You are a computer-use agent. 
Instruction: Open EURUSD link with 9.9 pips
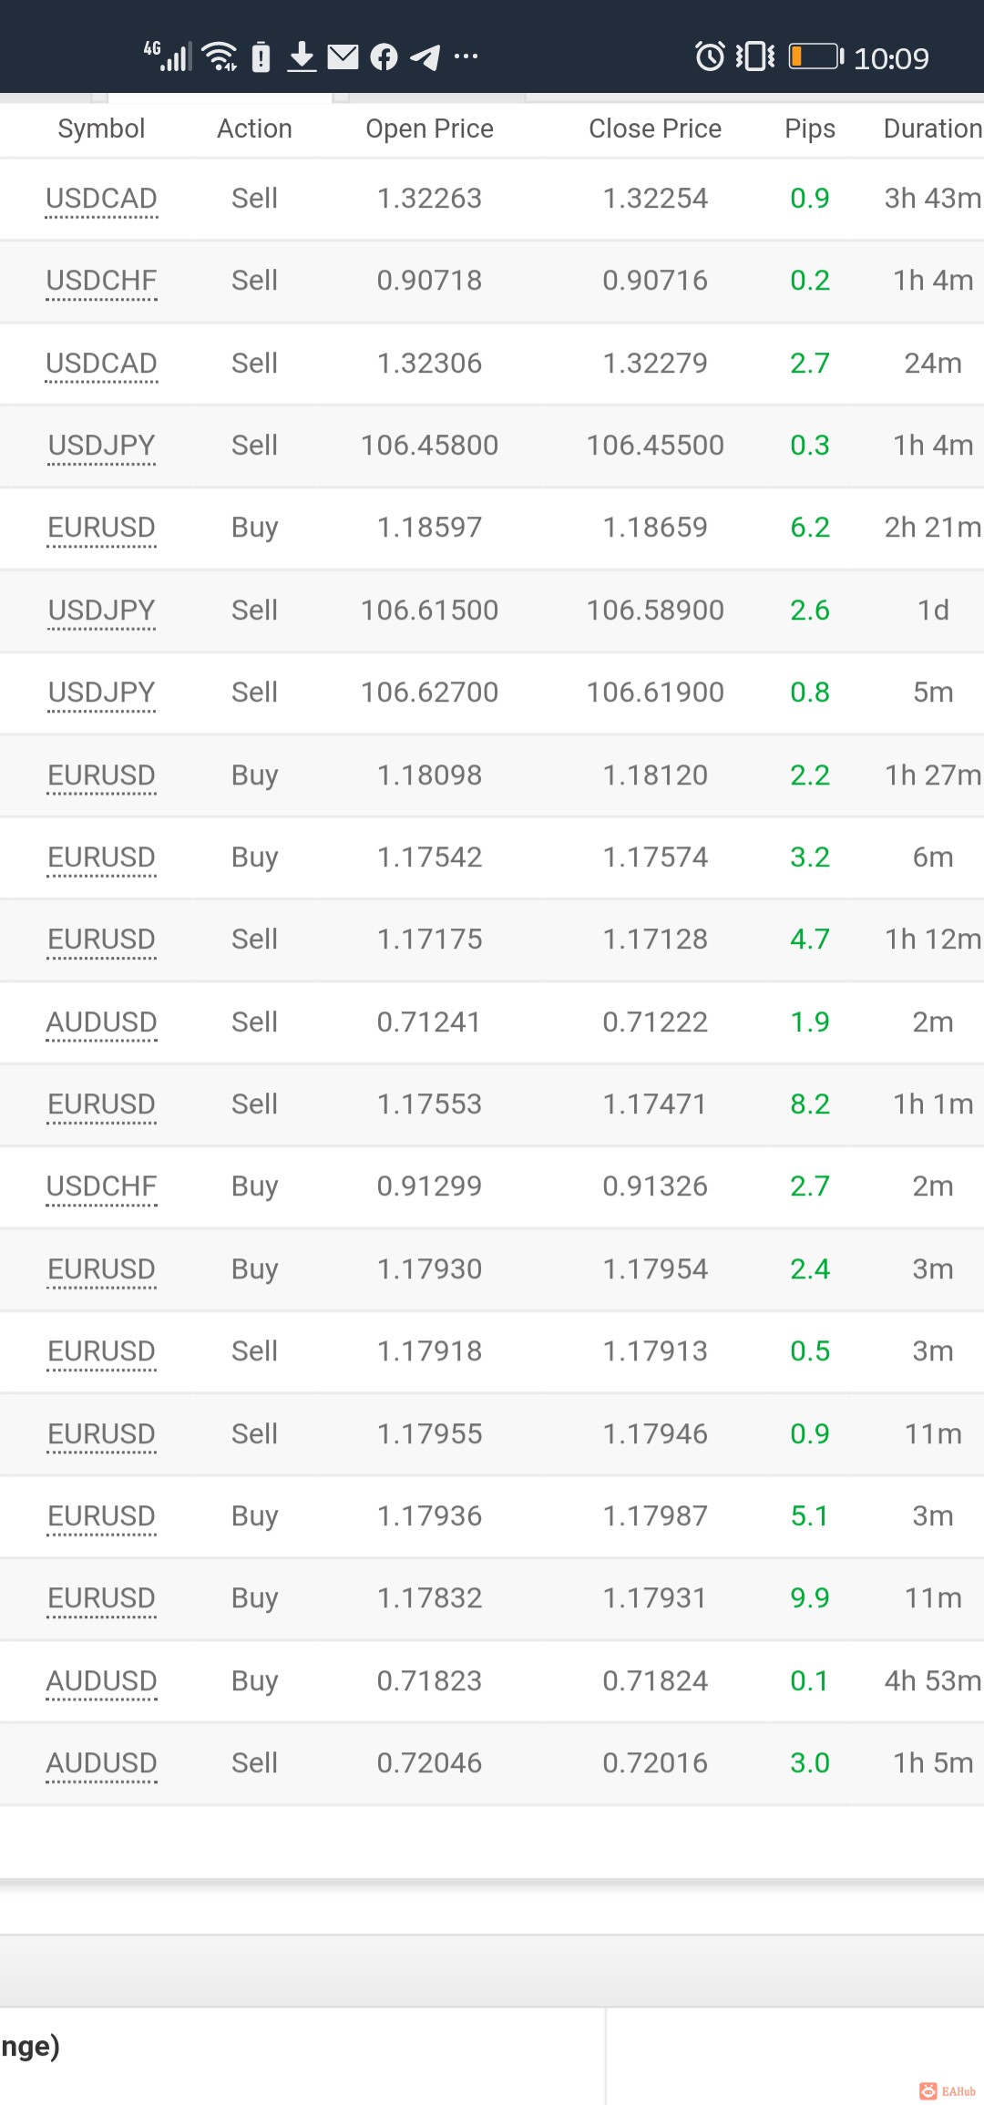pos(101,1598)
